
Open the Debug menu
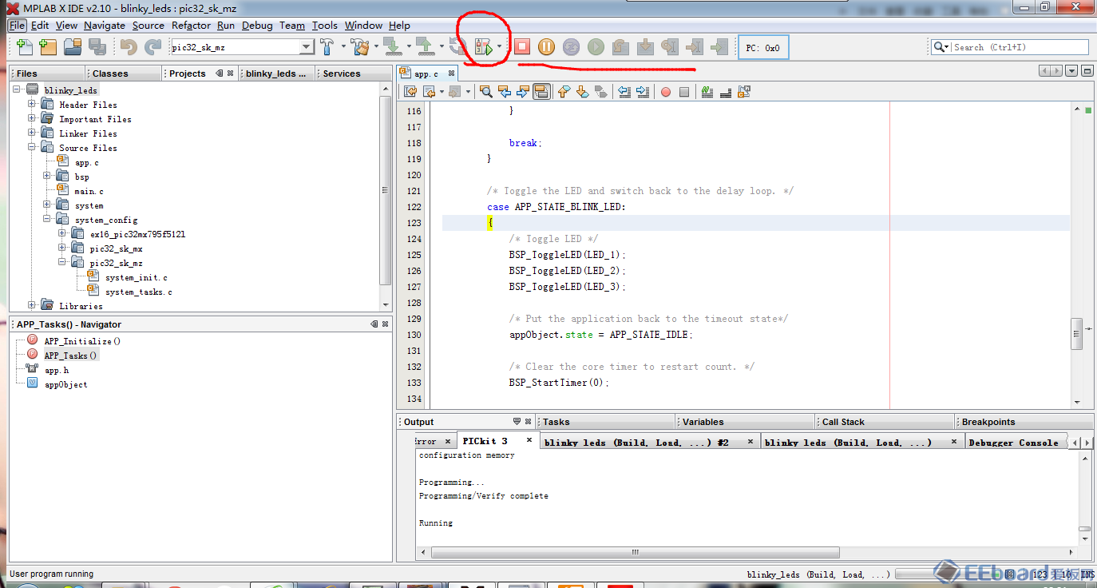tap(257, 26)
